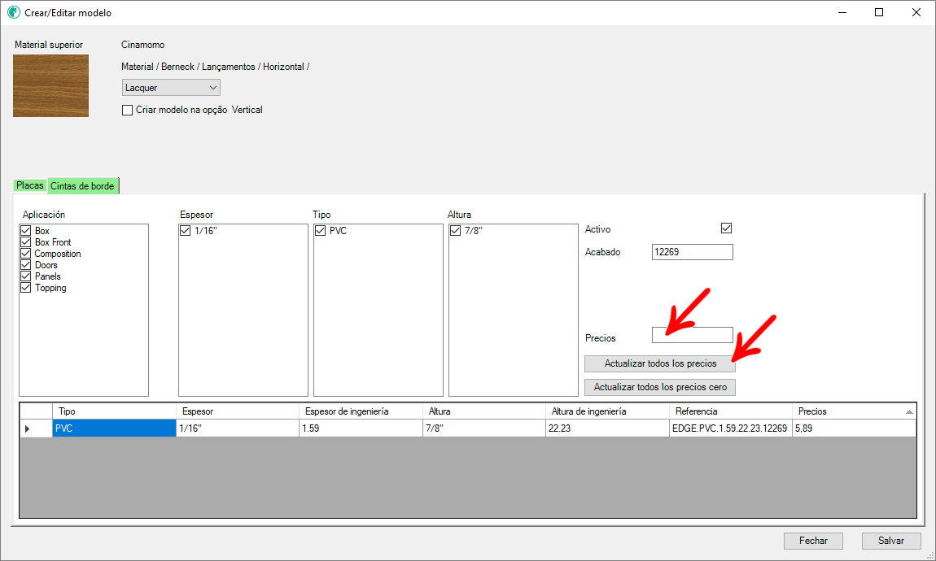Toggle the Activo checkbox
The width and height of the screenshot is (936, 561).
[726, 228]
